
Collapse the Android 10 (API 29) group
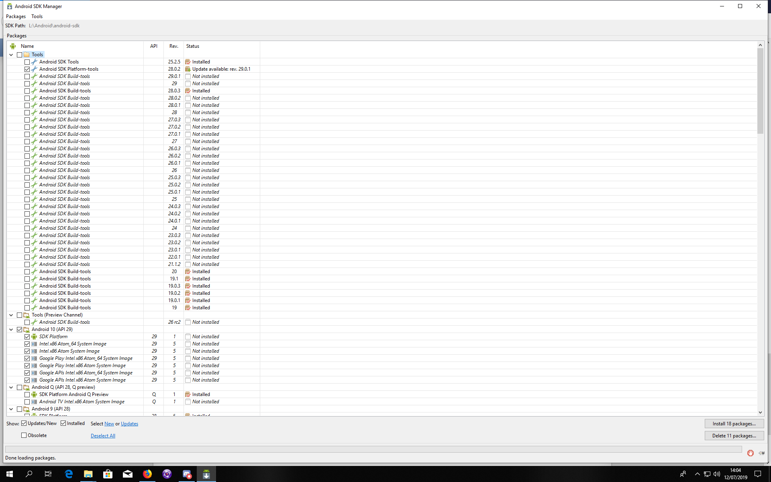11,329
